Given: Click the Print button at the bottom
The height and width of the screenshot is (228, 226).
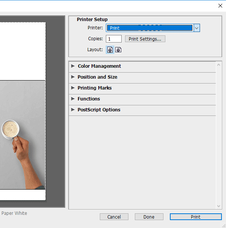Looking at the screenshot, I should click(x=196, y=217).
